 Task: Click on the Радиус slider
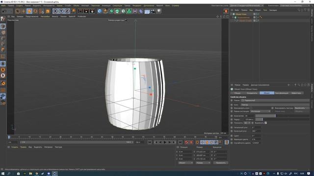(283, 119)
